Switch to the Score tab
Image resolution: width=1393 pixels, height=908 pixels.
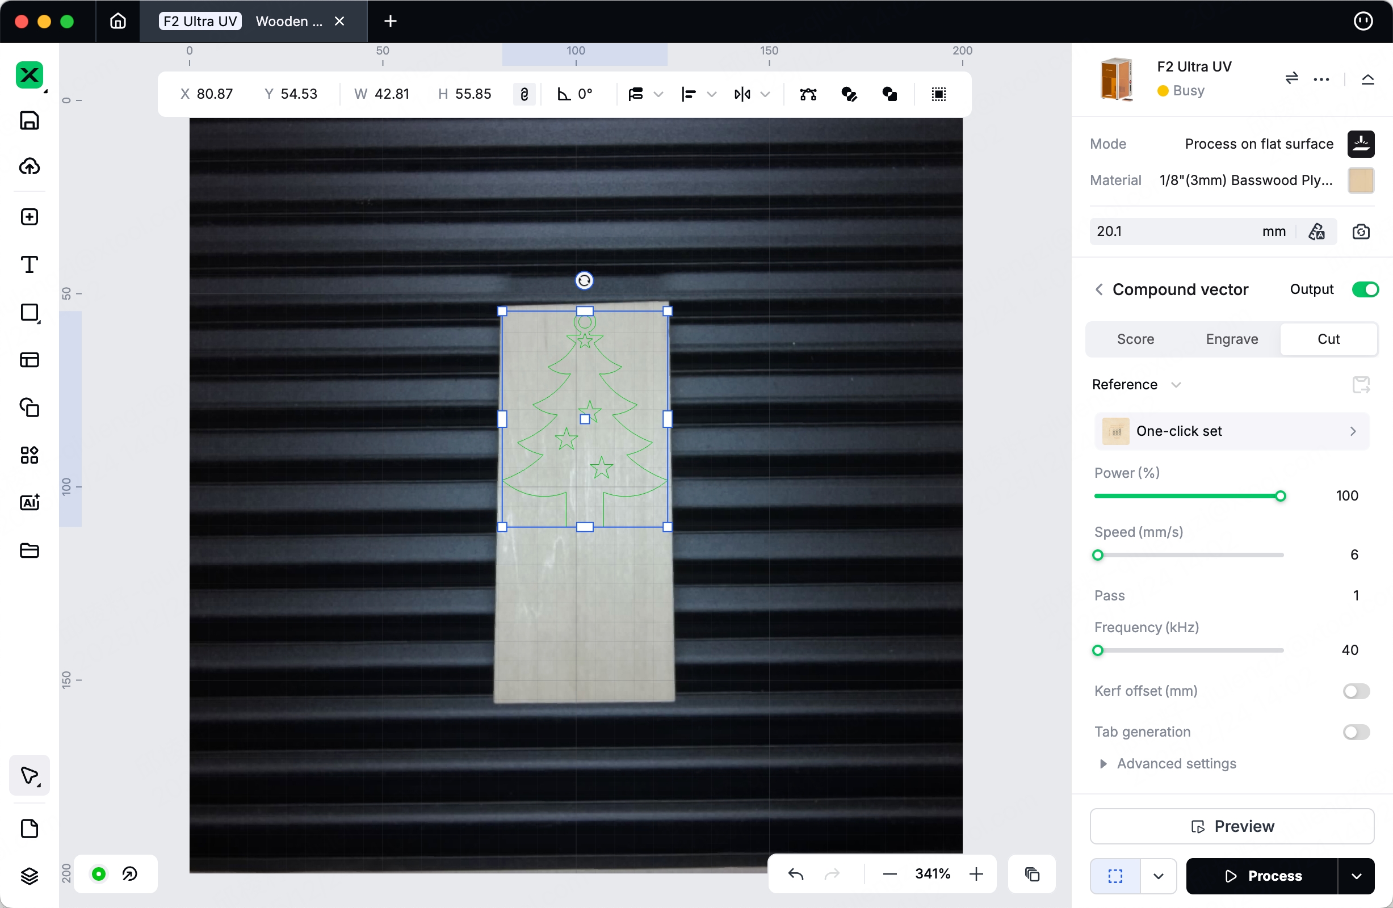1135,339
